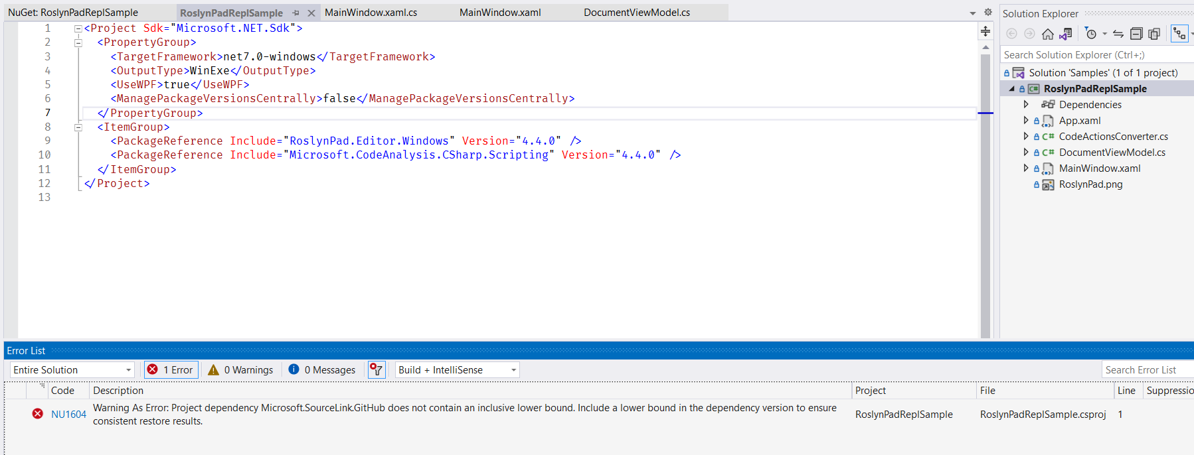
Task: Toggle the 0 Warnings filter button
Action: (240, 370)
